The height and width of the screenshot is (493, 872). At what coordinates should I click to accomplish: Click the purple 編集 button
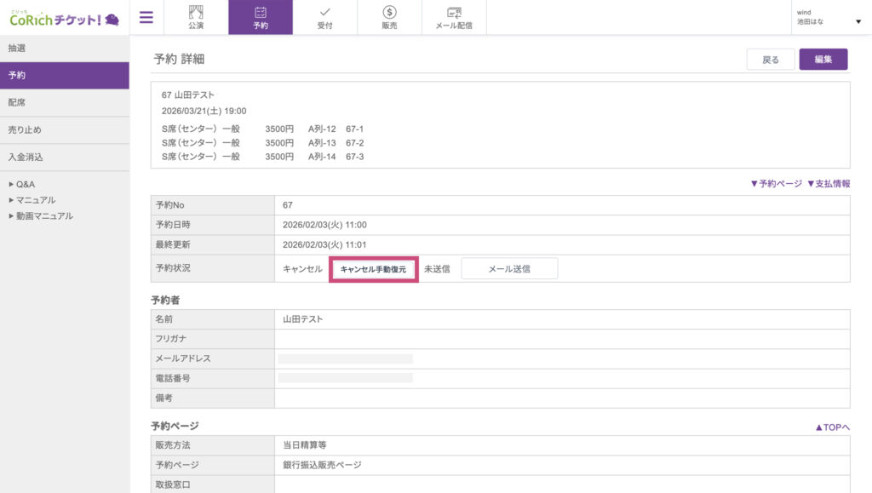coord(823,60)
